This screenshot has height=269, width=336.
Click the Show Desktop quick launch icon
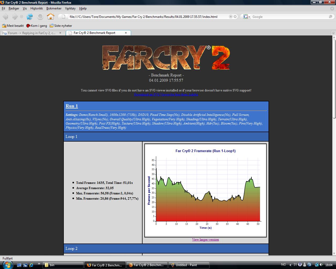[19, 265]
